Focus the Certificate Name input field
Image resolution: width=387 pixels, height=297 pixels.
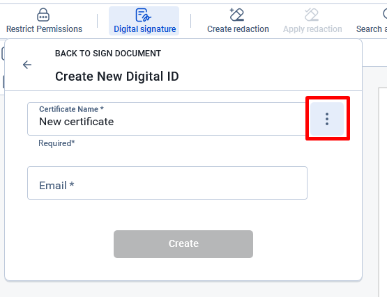click(x=167, y=119)
